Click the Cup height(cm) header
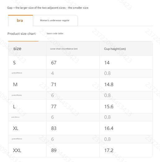160x162 pixels. click(x=115, y=49)
